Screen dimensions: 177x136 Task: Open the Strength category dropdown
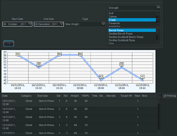pyautogui.click(x=158, y=8)
